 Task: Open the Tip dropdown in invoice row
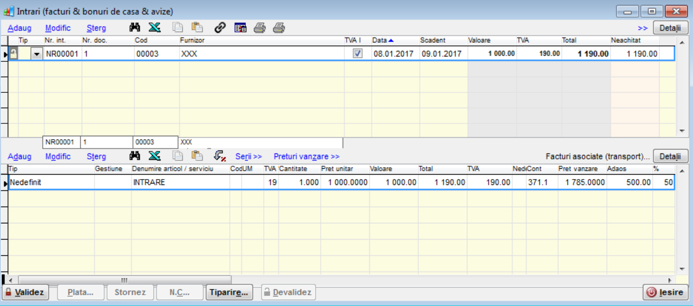point(37,54)
